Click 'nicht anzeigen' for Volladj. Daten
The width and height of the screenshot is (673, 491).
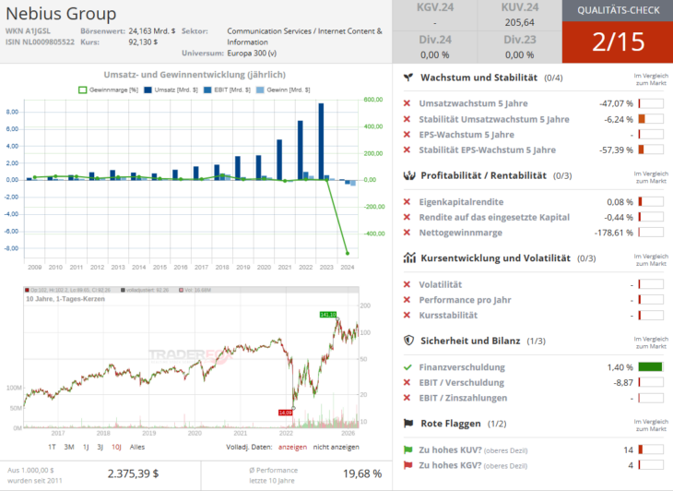tap(338, 447)
